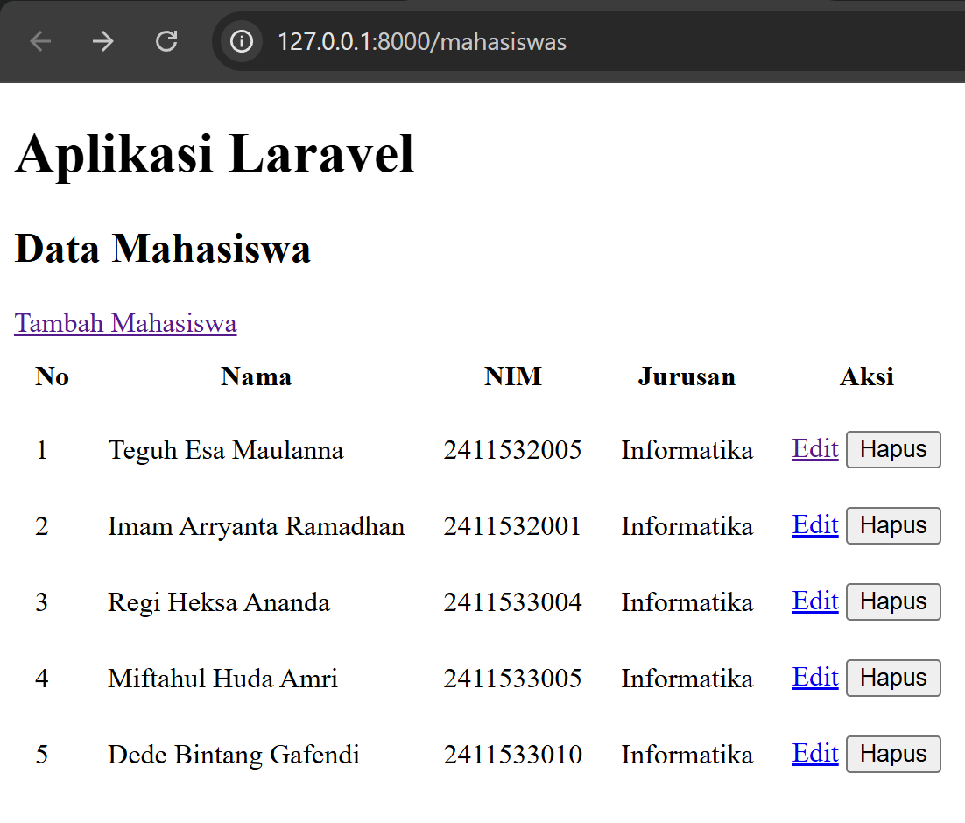Delete Regi Heksa Ananda with Hapus

click(x=893, y=601)
